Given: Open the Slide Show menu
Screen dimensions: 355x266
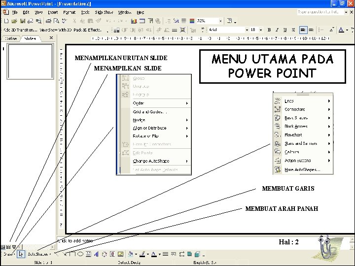Looking at the screenshot, I should (x=104, y=12).
